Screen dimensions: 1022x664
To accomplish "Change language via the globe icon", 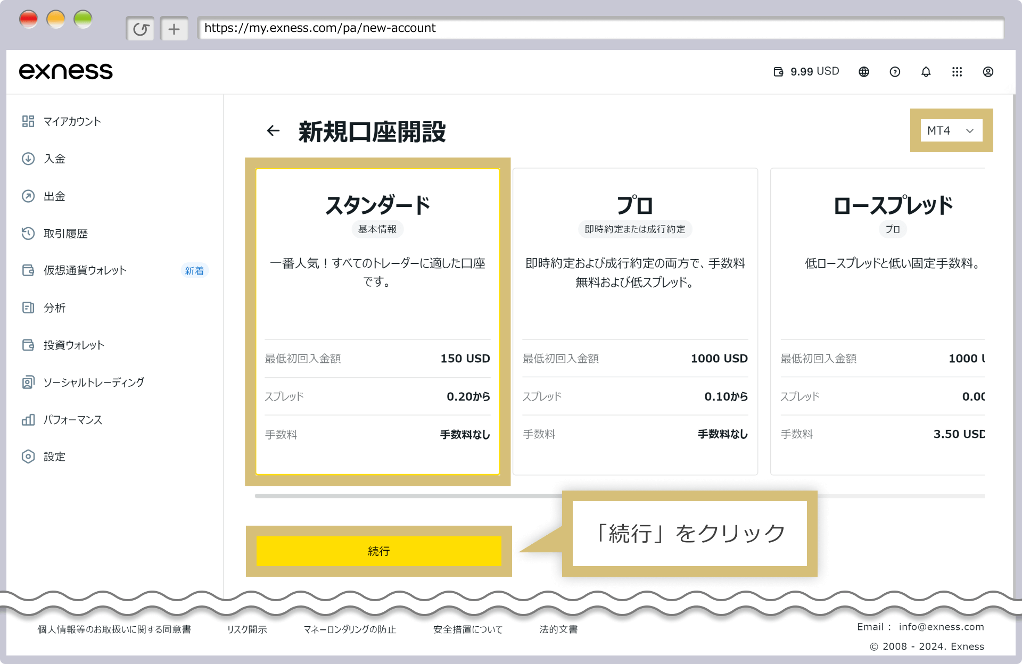I will coord(863,71).
